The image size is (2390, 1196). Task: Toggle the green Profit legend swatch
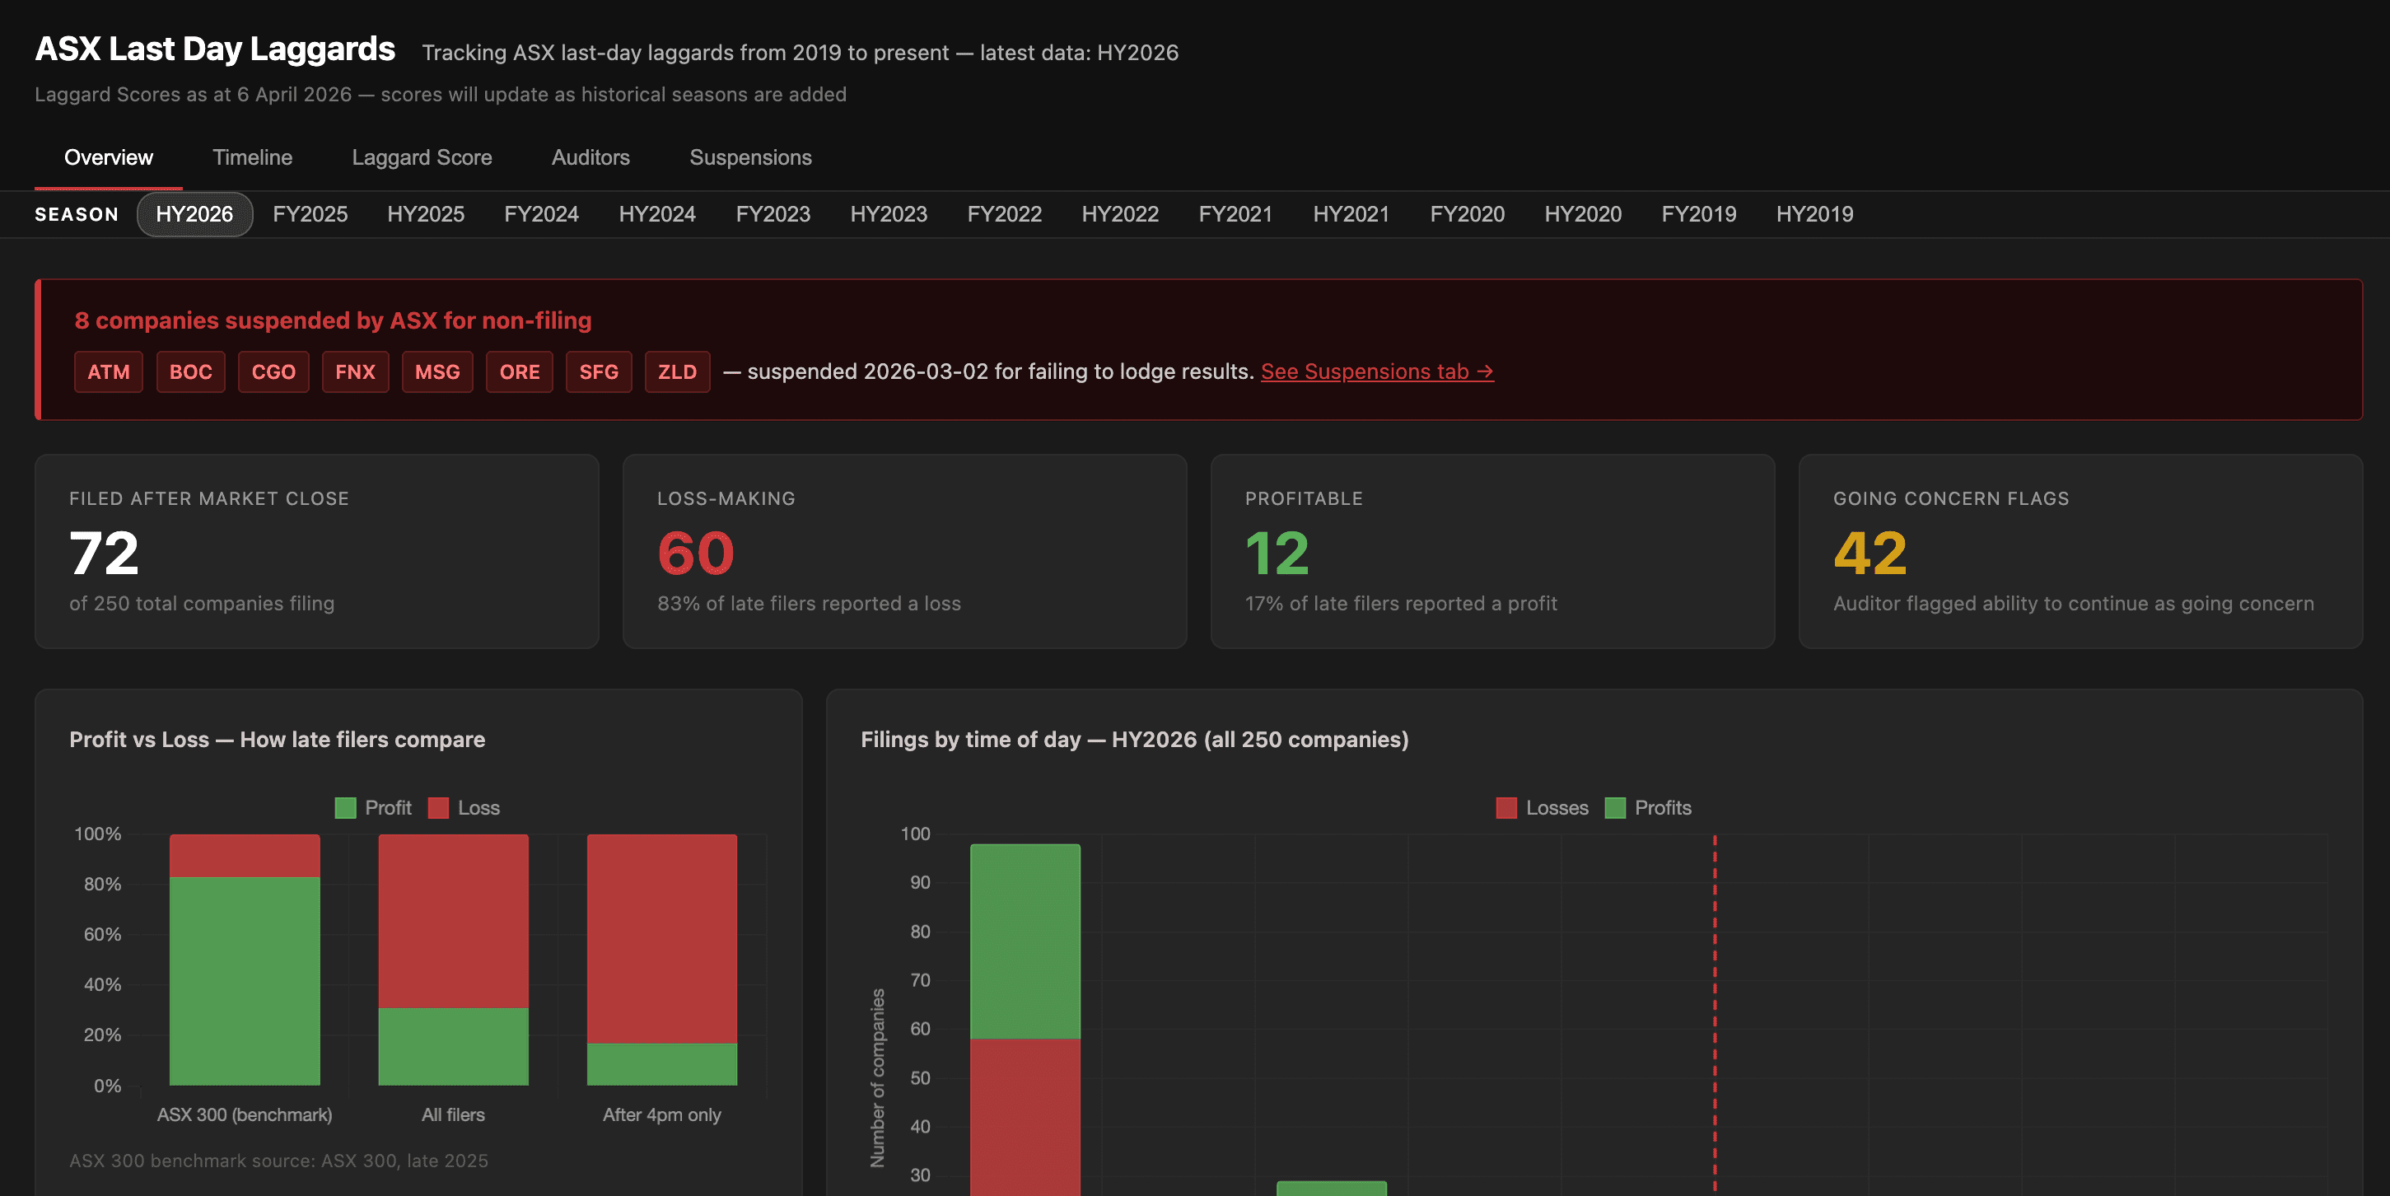(345, 808)
